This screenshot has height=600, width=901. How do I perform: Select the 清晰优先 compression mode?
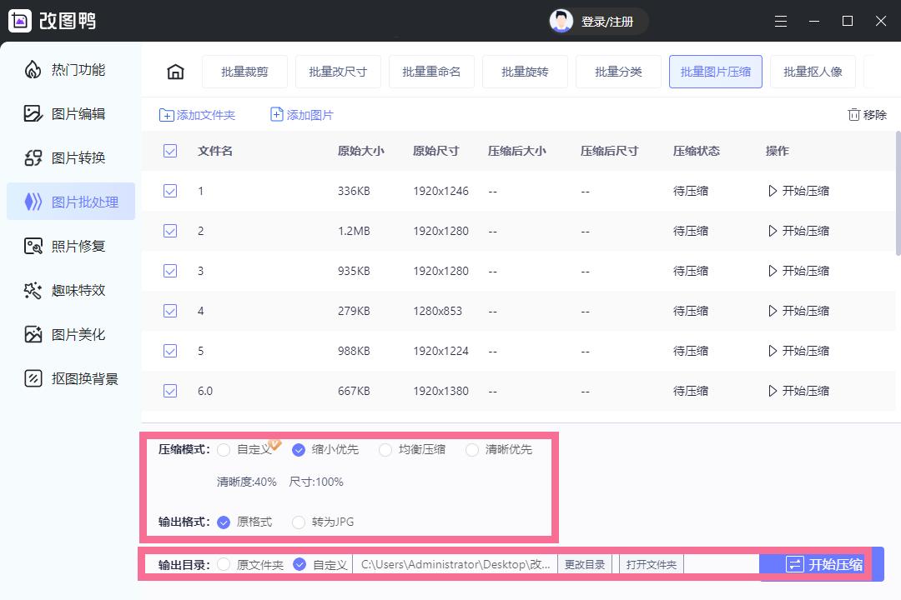tap(472, 449)
